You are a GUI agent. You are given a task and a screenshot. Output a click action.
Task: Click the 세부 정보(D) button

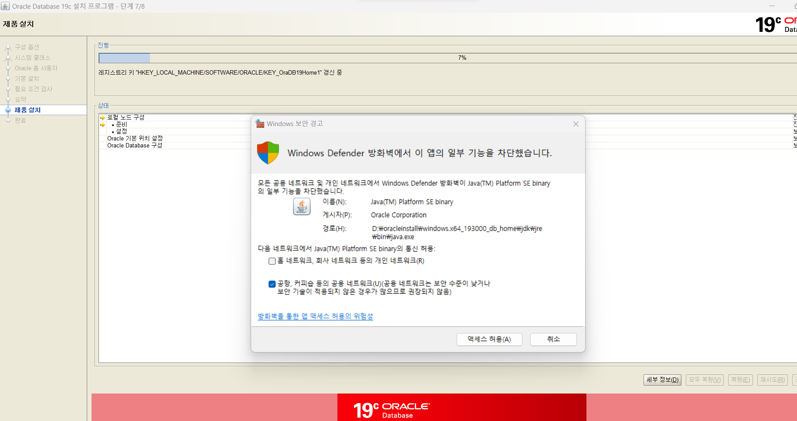click(x=662, y=380)
